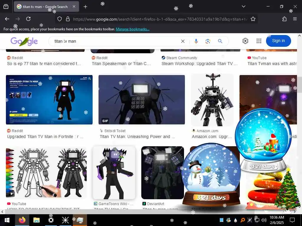Reload the current page
Viewport: 302px width, 226px height.
28,19
